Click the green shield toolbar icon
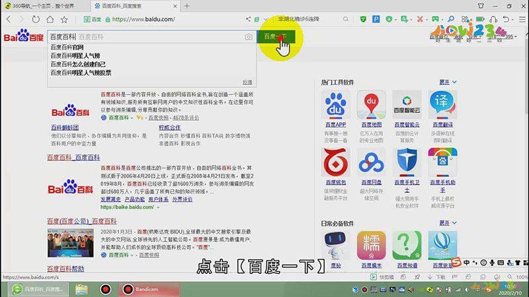 (x=363, y=19)
